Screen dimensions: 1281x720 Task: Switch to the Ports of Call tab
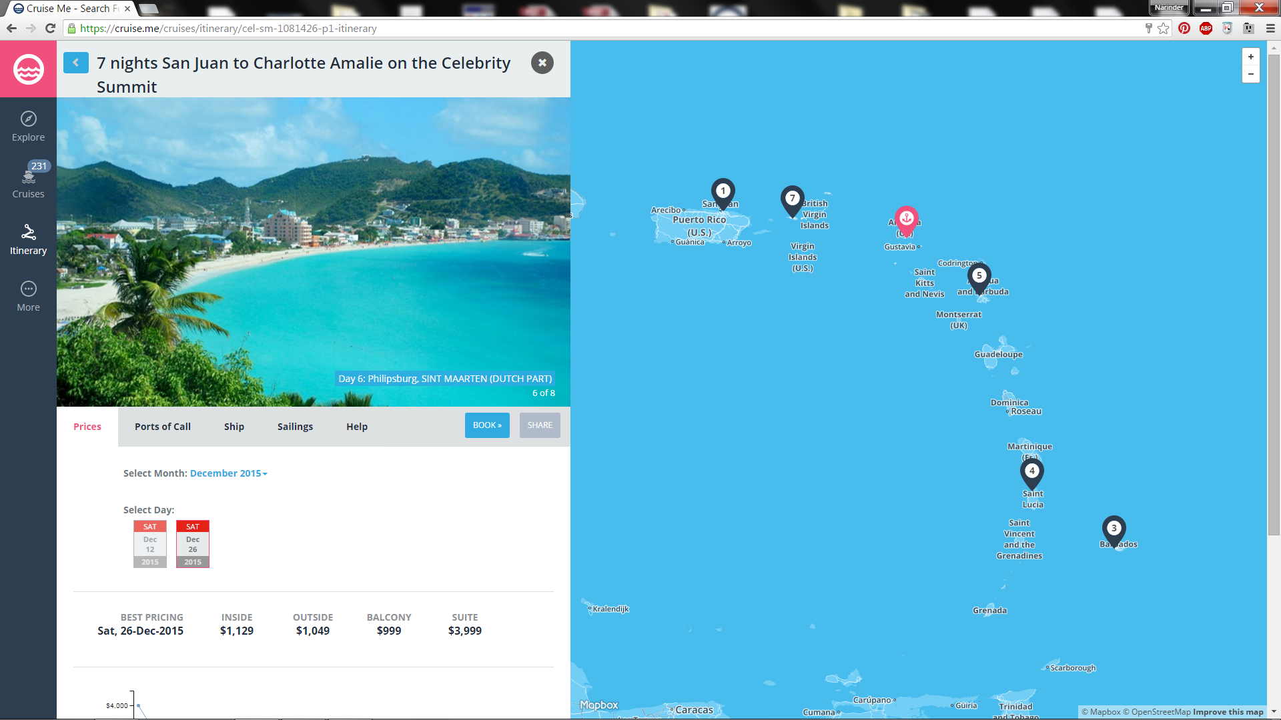click(163, 427)
